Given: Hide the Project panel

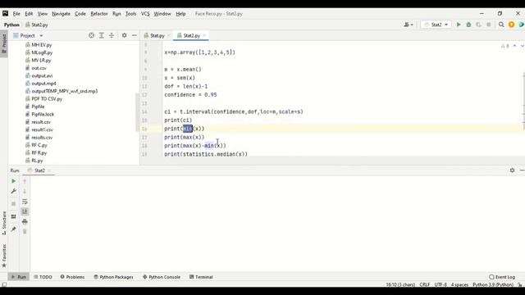Looking at the screenshot, I should point(135,35).
